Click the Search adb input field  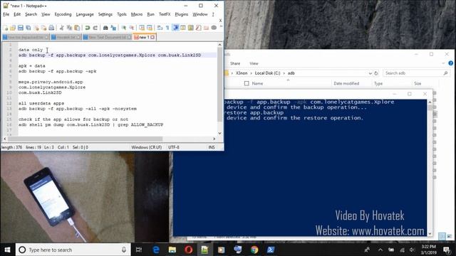pyautogui.click(x=415, y=73)
